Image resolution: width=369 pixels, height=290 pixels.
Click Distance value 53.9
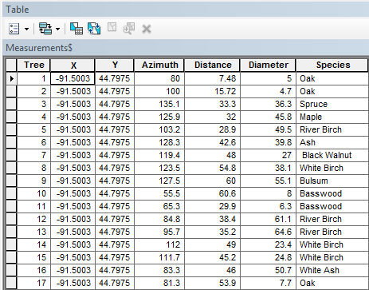[213, 283]
